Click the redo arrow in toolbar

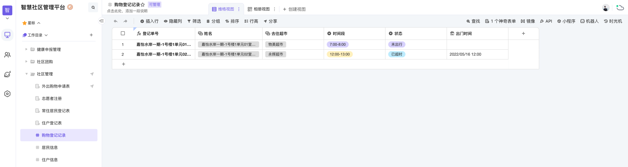(x=125, y=21)
